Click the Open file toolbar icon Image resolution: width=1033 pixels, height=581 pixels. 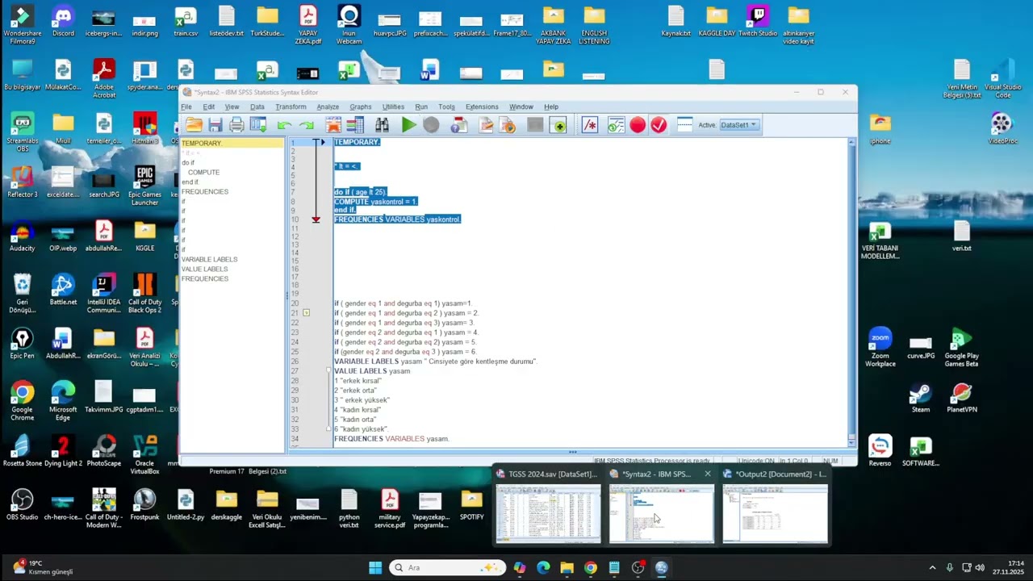194,125
